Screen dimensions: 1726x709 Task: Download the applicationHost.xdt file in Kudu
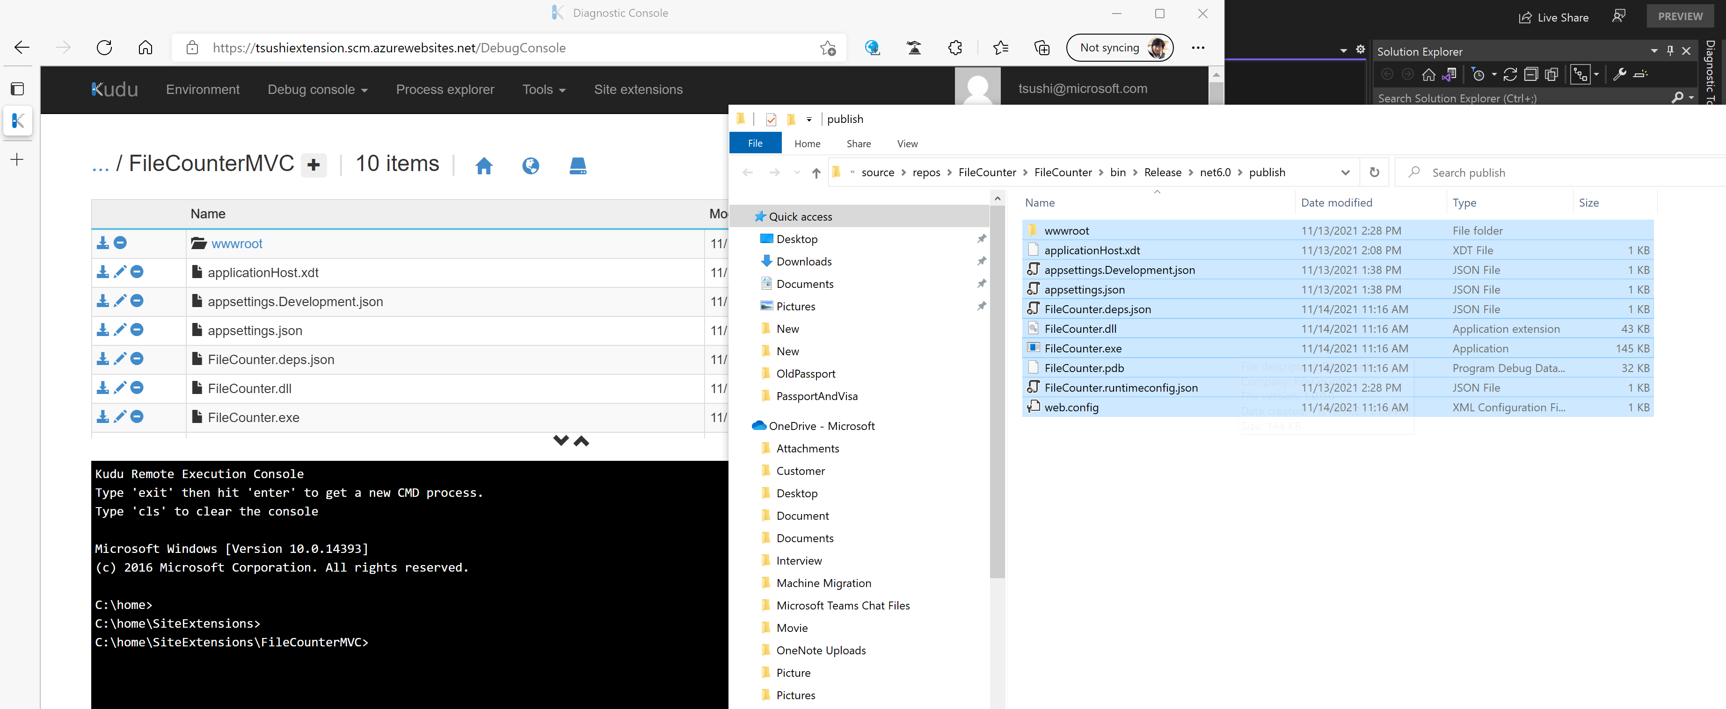click(102, 272)
